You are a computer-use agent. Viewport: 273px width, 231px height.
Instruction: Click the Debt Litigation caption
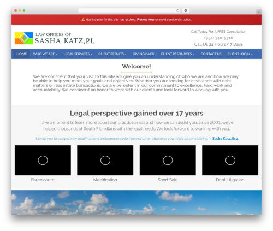click(x=230, y=180)
